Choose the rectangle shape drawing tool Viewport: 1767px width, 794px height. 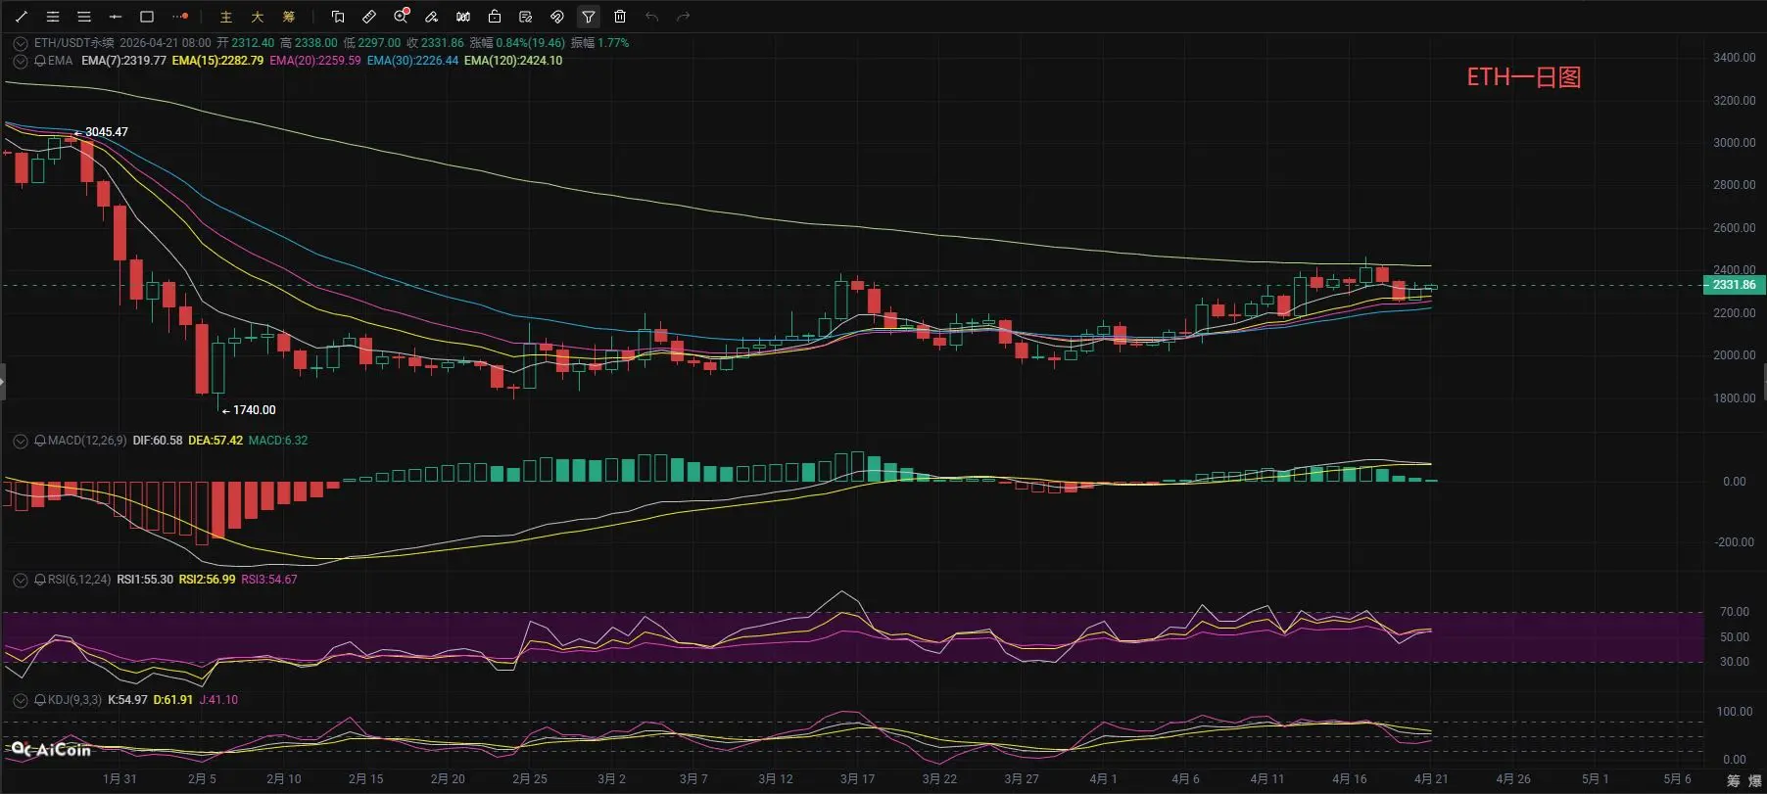[147, 17]
